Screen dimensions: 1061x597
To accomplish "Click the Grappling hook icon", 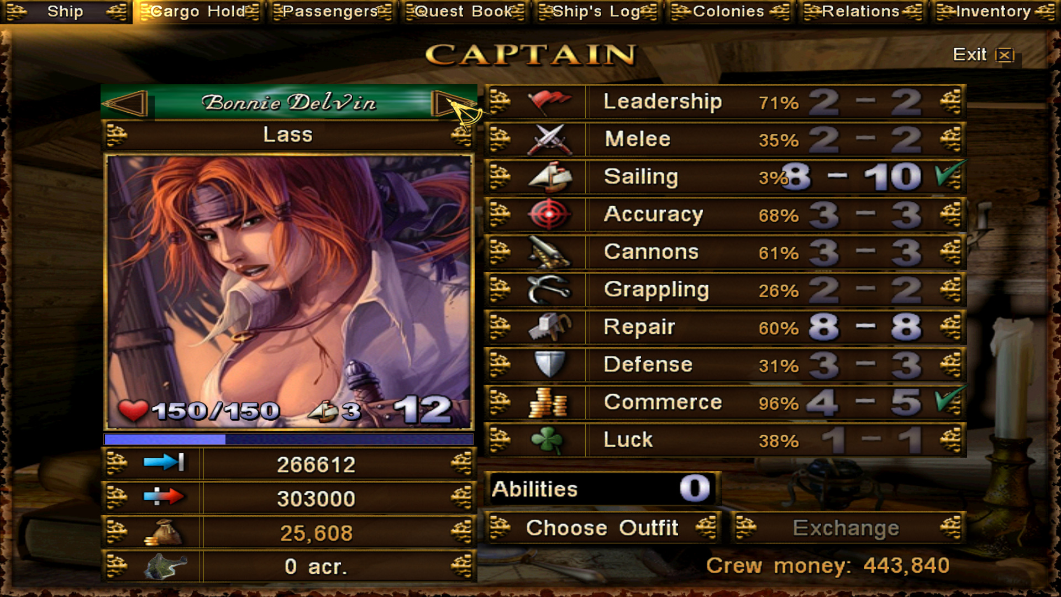I will (549, 290).
